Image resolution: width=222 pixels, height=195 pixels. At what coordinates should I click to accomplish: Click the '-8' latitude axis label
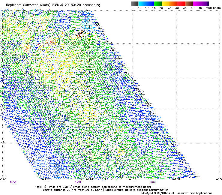click(2, 142)
